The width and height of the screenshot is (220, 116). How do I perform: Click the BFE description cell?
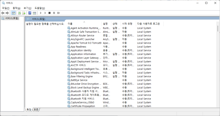106,76
